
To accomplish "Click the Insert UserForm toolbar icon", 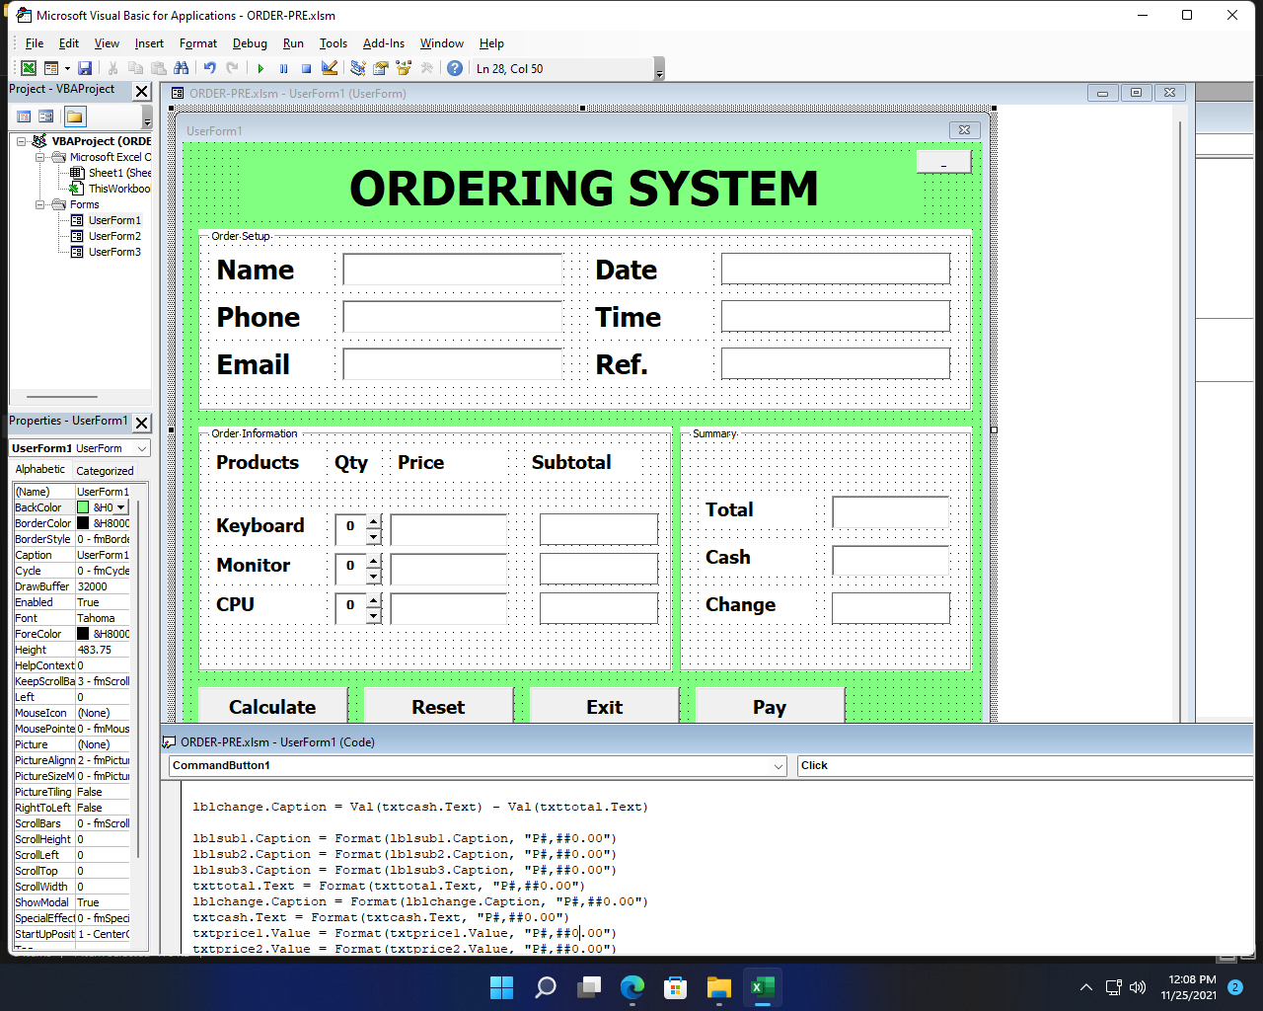I will coord(51,68).
